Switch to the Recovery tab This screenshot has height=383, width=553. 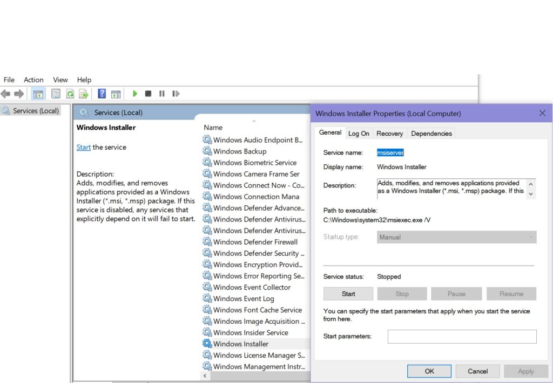click(389, 134)
